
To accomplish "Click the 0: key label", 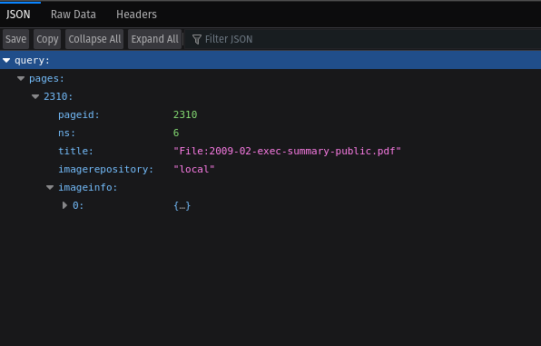I will tap(78, 205).
